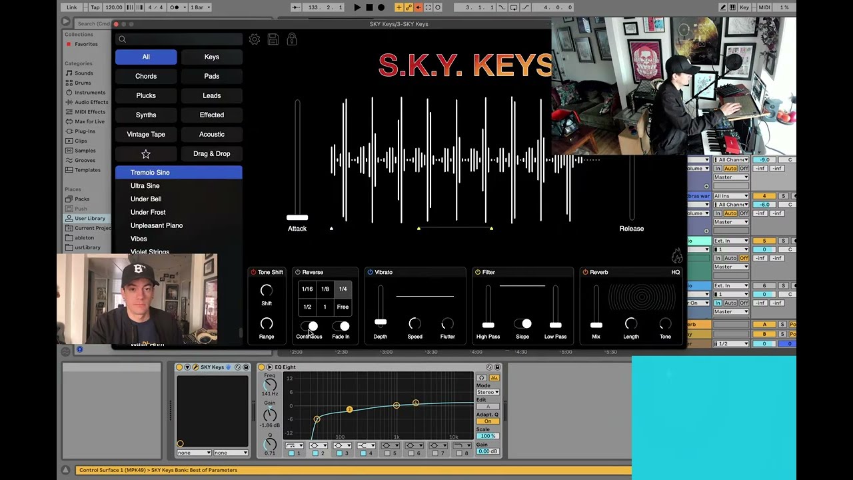Click the Vibrato Depth slider

[381, 321]
